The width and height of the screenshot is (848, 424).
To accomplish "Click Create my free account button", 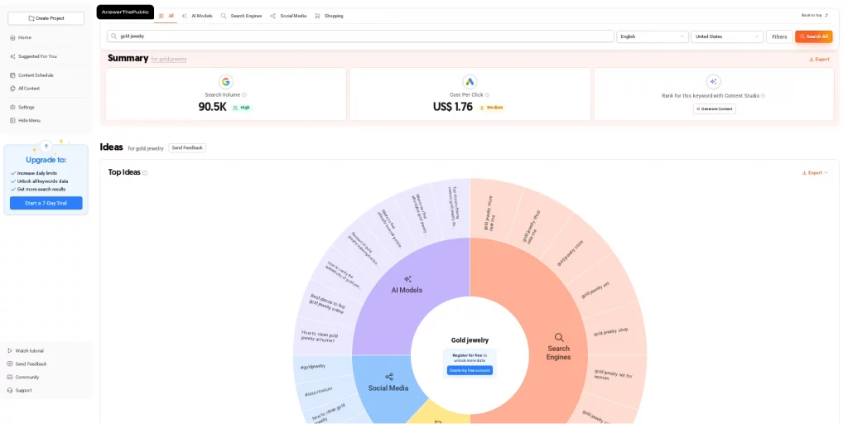I will pyautogui.click(x=470, y=370).
